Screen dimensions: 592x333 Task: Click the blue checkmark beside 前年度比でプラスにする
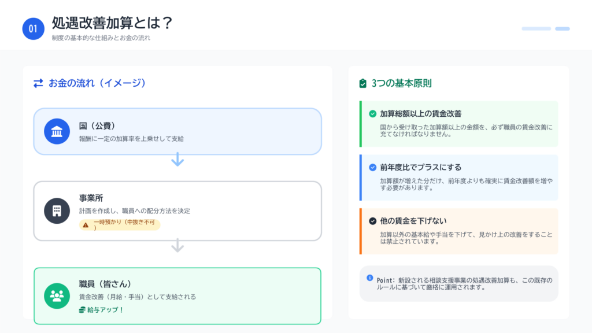point(373,168)
